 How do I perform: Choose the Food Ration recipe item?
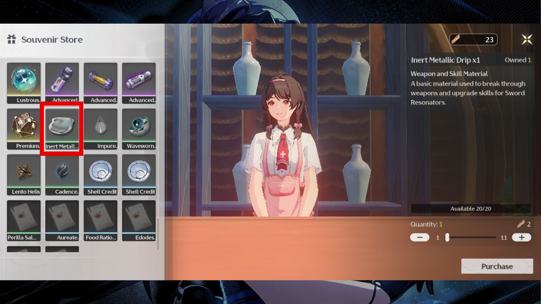tap(101, 220)
